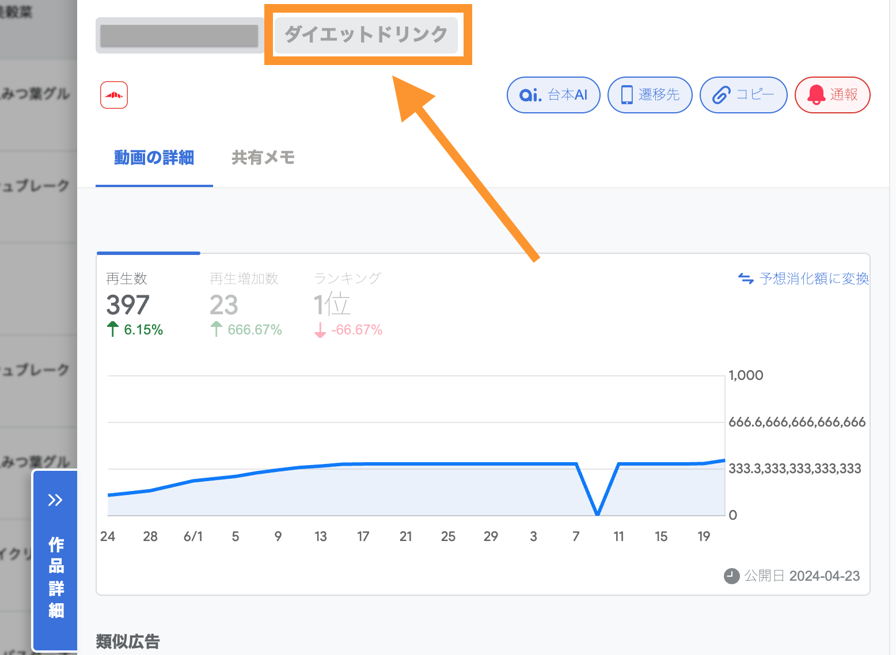This screenshot has width=896, height=655.
Task: Copy link with コピー button
Action: (743, 95)
